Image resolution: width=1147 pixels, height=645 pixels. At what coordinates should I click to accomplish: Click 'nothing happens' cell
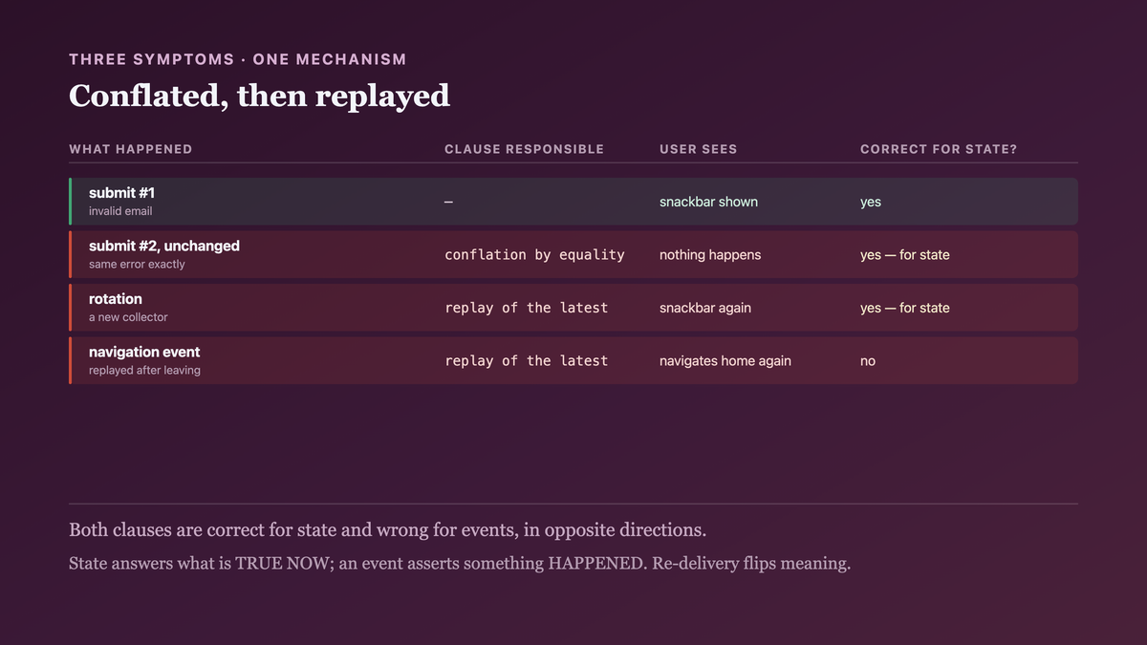710,255
